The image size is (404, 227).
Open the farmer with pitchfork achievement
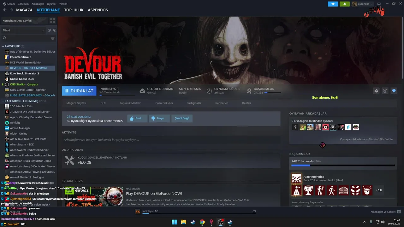[320, 190]
